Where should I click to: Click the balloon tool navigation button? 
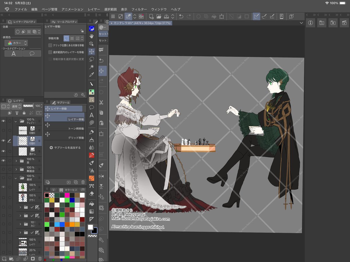click(32, 53)
